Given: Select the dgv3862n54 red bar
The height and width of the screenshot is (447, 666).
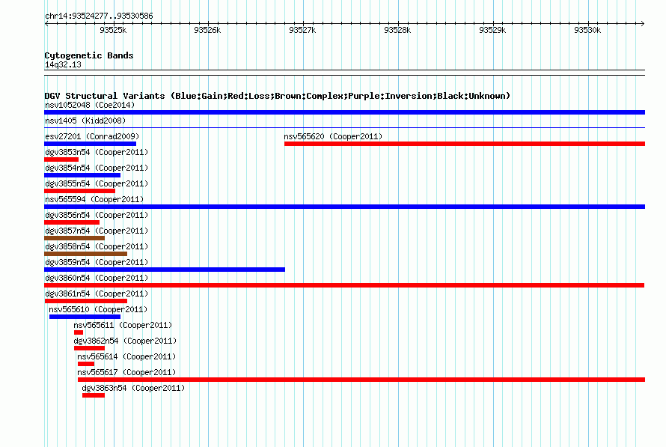Looking at the screenshot, I should (89, 348).
